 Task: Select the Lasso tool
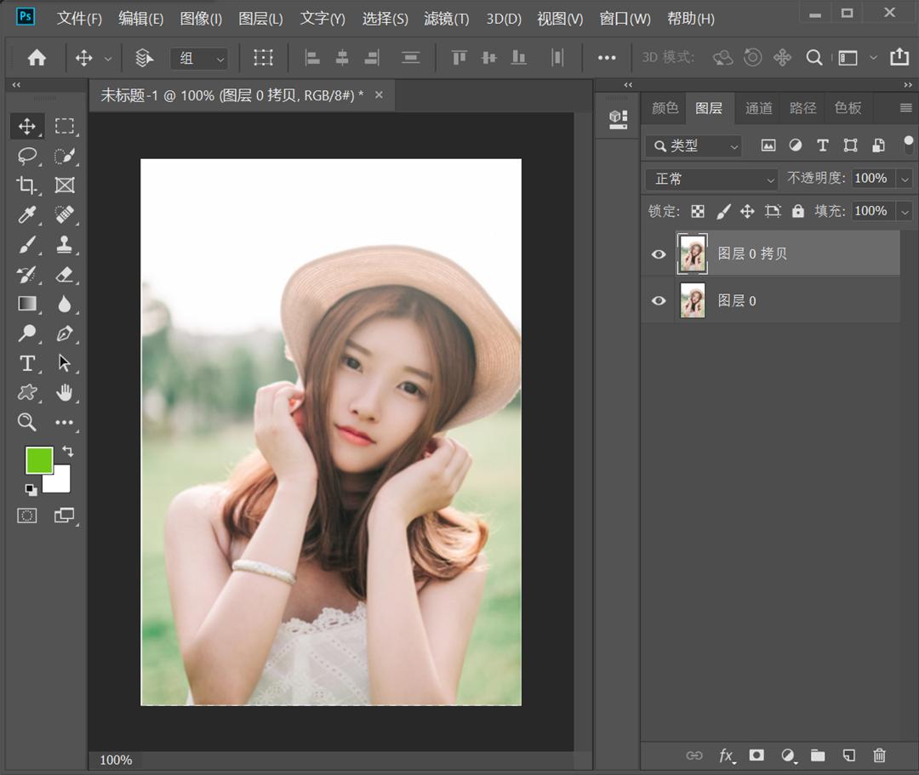click(x=27, y=156)
